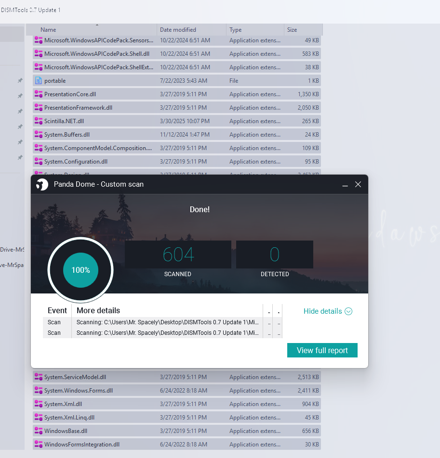This screenshot has height=458, width=440.
Task: Select the portable file name
Action: point(55,81)
